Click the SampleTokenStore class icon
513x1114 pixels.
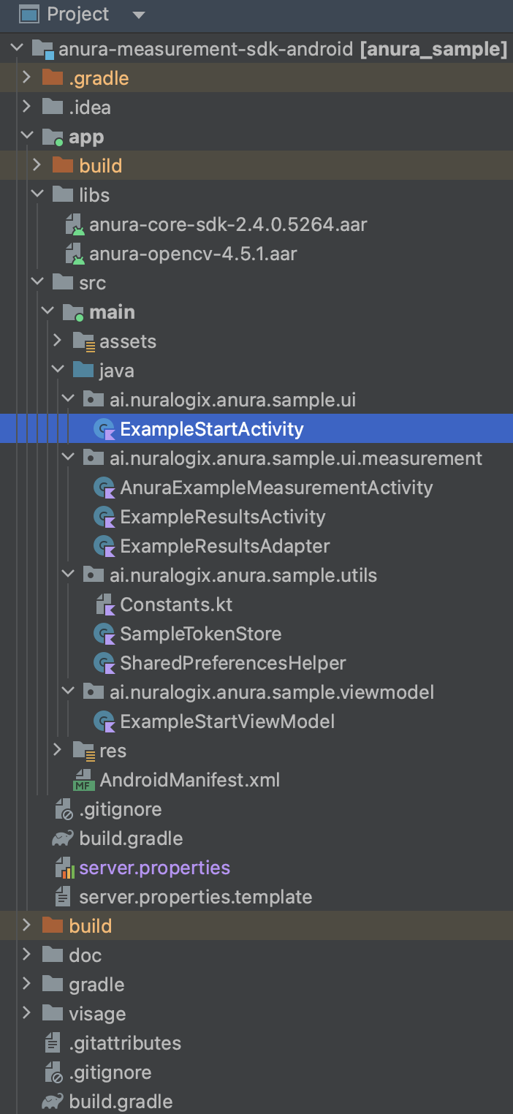(x=105, y=634)
